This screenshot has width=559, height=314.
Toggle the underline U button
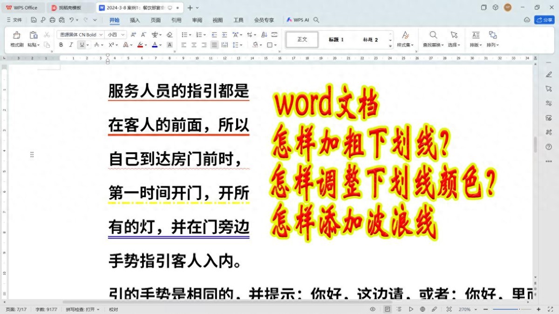click(82, 45)
